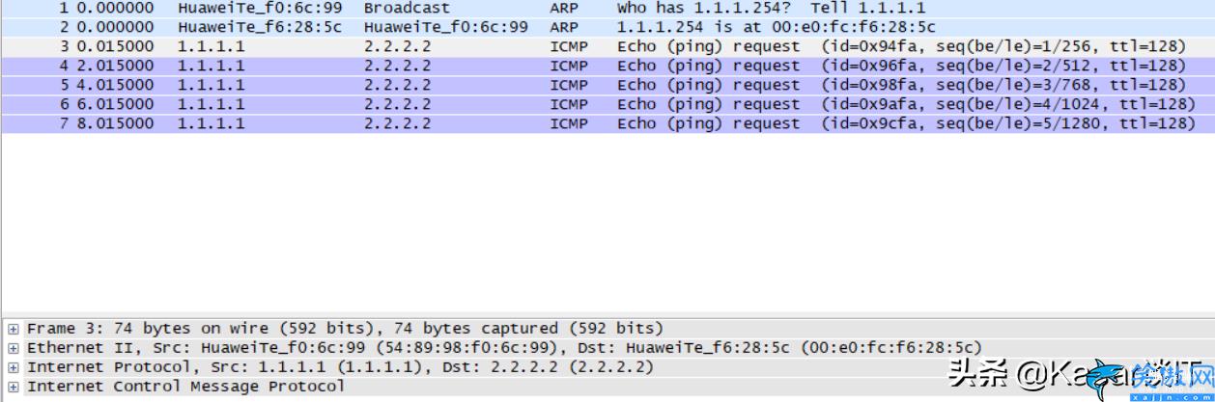Select packet 6 at time 6.015000
Screen dimensions: 1215x402
(607, 104)
